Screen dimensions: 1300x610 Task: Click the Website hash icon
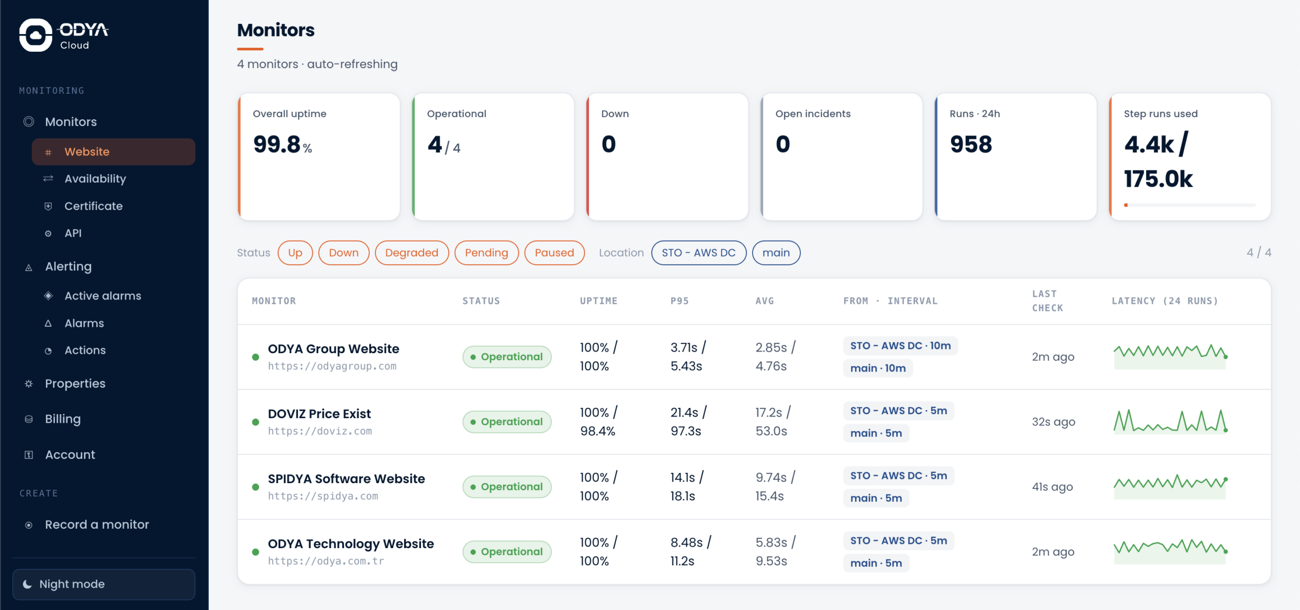coord(48,152)
